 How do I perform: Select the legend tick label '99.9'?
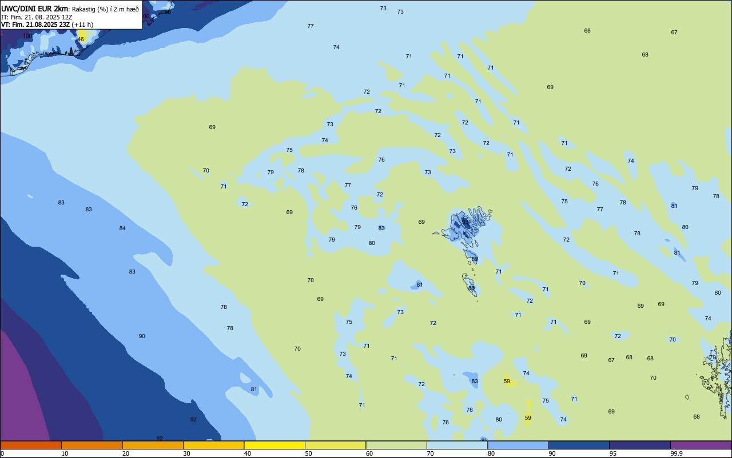pos(676,453)
